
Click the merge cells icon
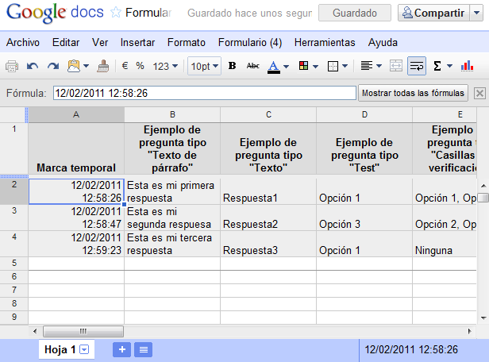(x=396, y=66)
